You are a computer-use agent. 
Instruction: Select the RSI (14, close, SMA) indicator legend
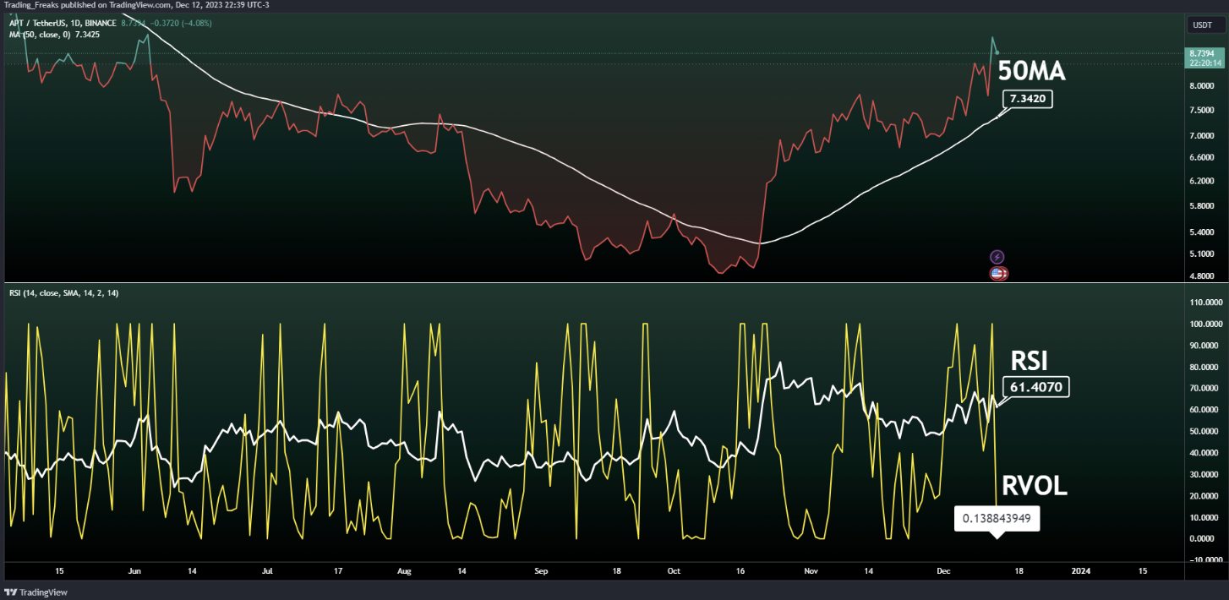63,292
